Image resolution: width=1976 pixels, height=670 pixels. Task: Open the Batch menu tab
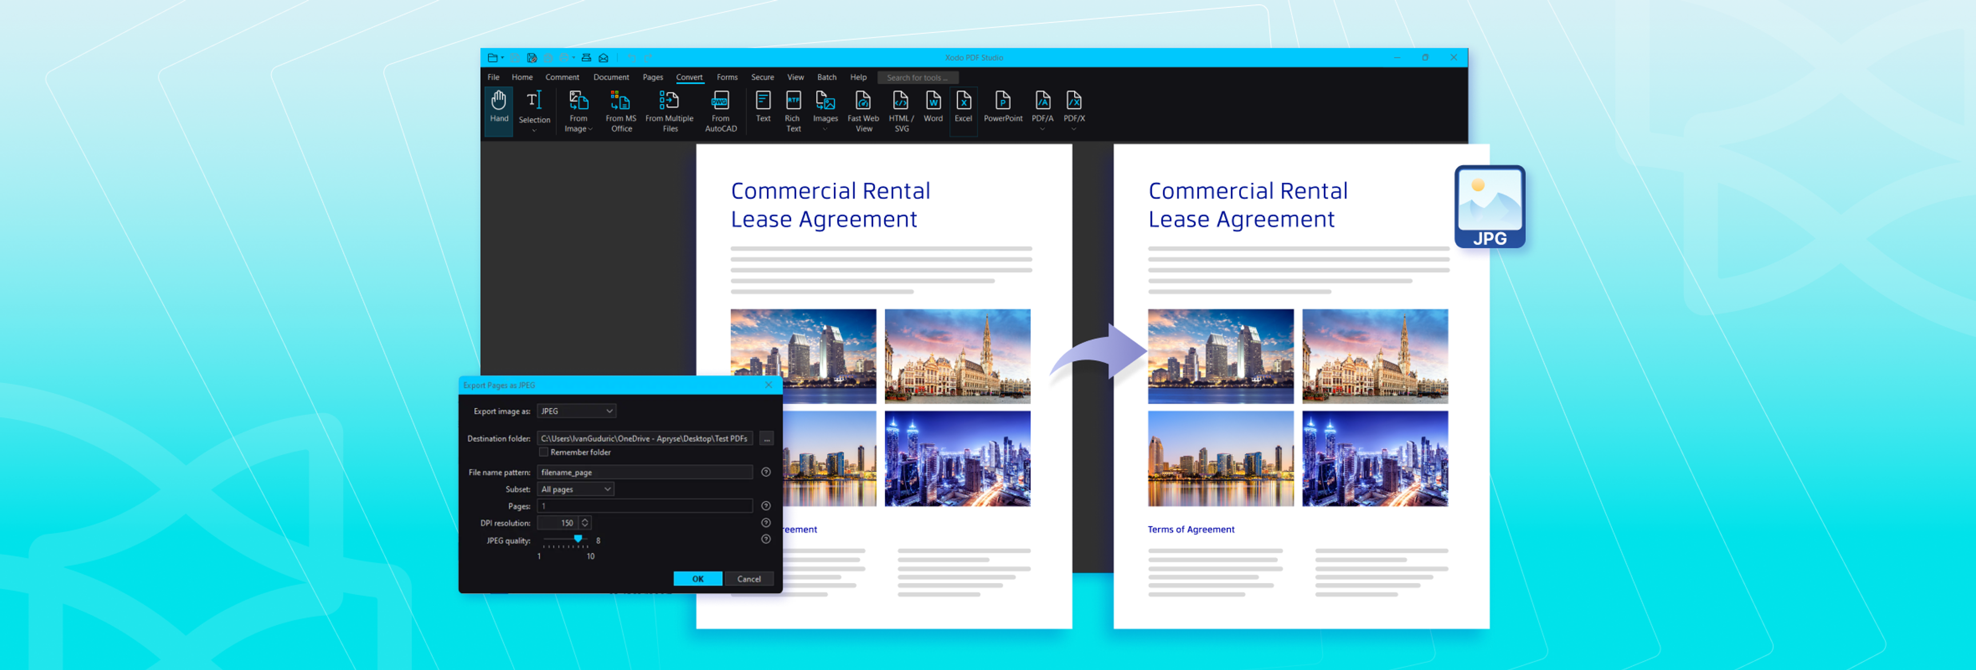[x=826, y=78]
